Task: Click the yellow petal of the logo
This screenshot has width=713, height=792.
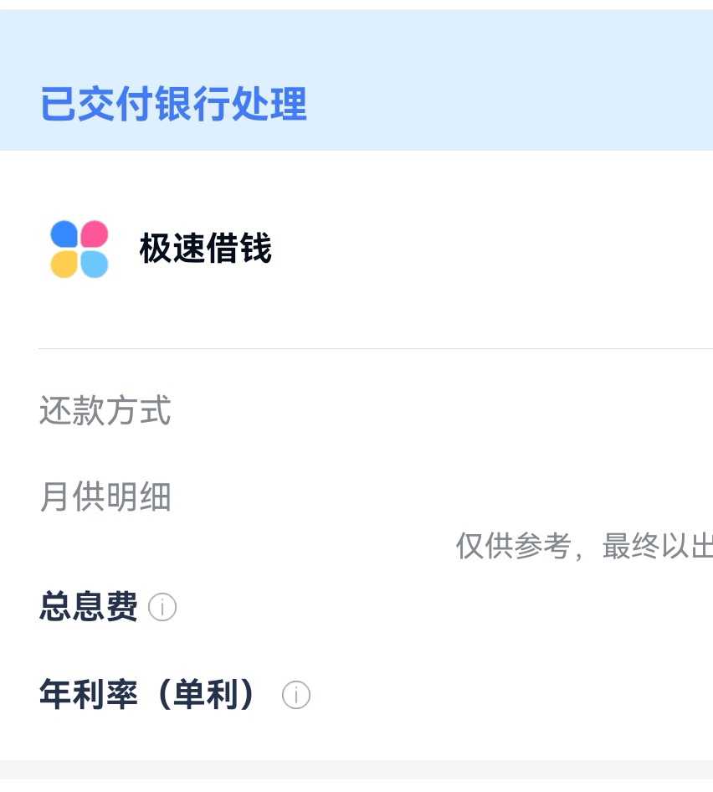Action: point(64,264)
